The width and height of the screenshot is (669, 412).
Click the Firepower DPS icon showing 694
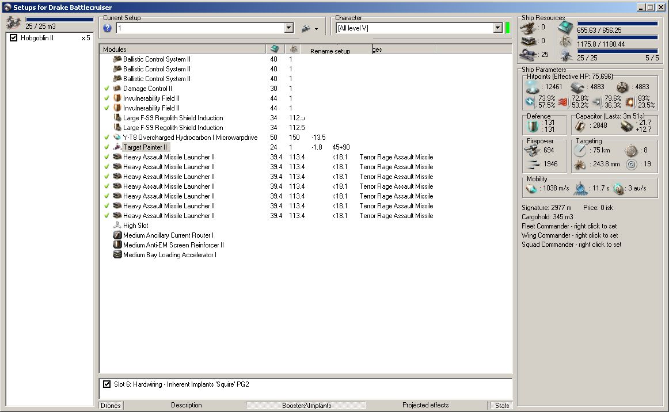pyautogui.click(x=532, y=150)
